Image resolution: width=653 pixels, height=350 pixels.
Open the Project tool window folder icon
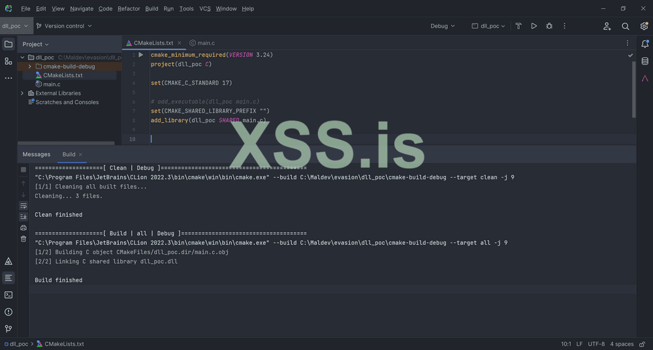(8, 44)
